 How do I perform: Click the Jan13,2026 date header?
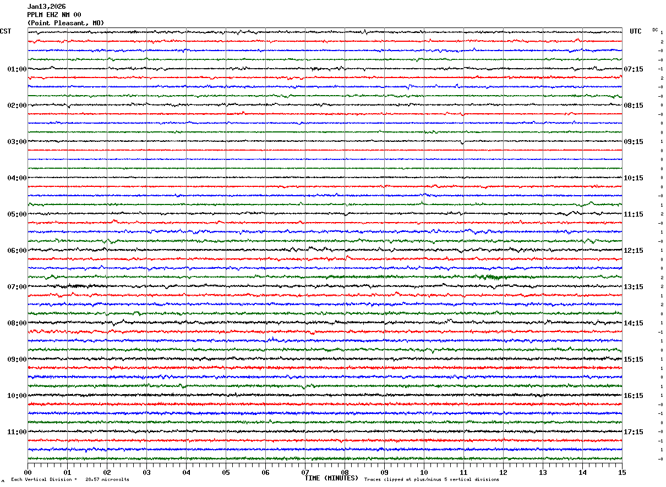(46, 7)
